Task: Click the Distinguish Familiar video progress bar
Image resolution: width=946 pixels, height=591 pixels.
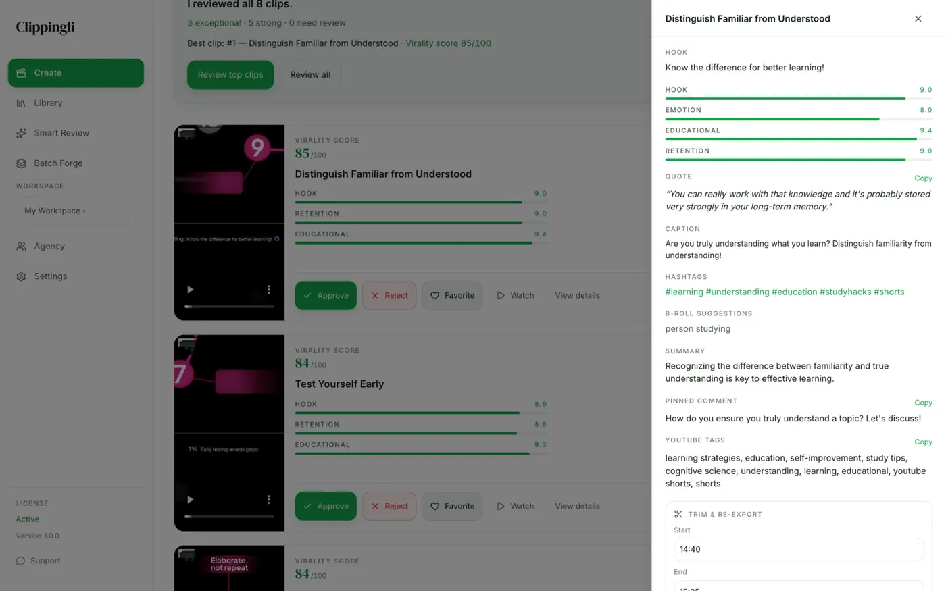Action: click(229, 307)
